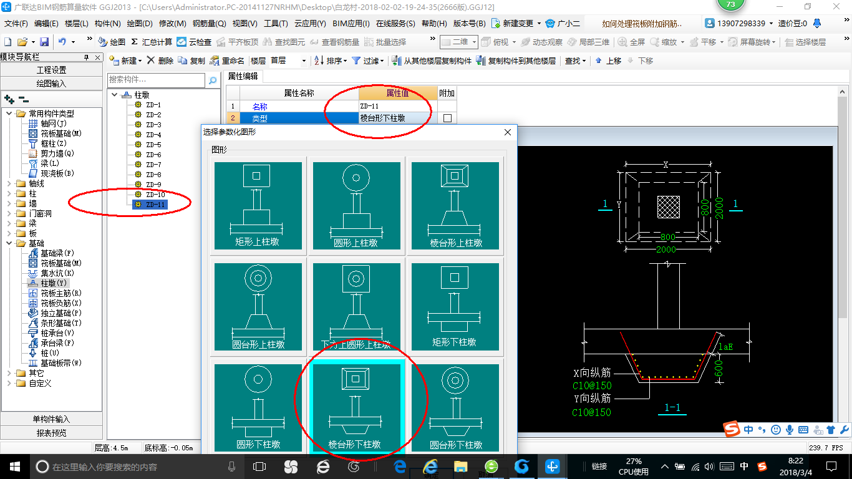Collapse the 柱墩 component list node

coord(114,95)
